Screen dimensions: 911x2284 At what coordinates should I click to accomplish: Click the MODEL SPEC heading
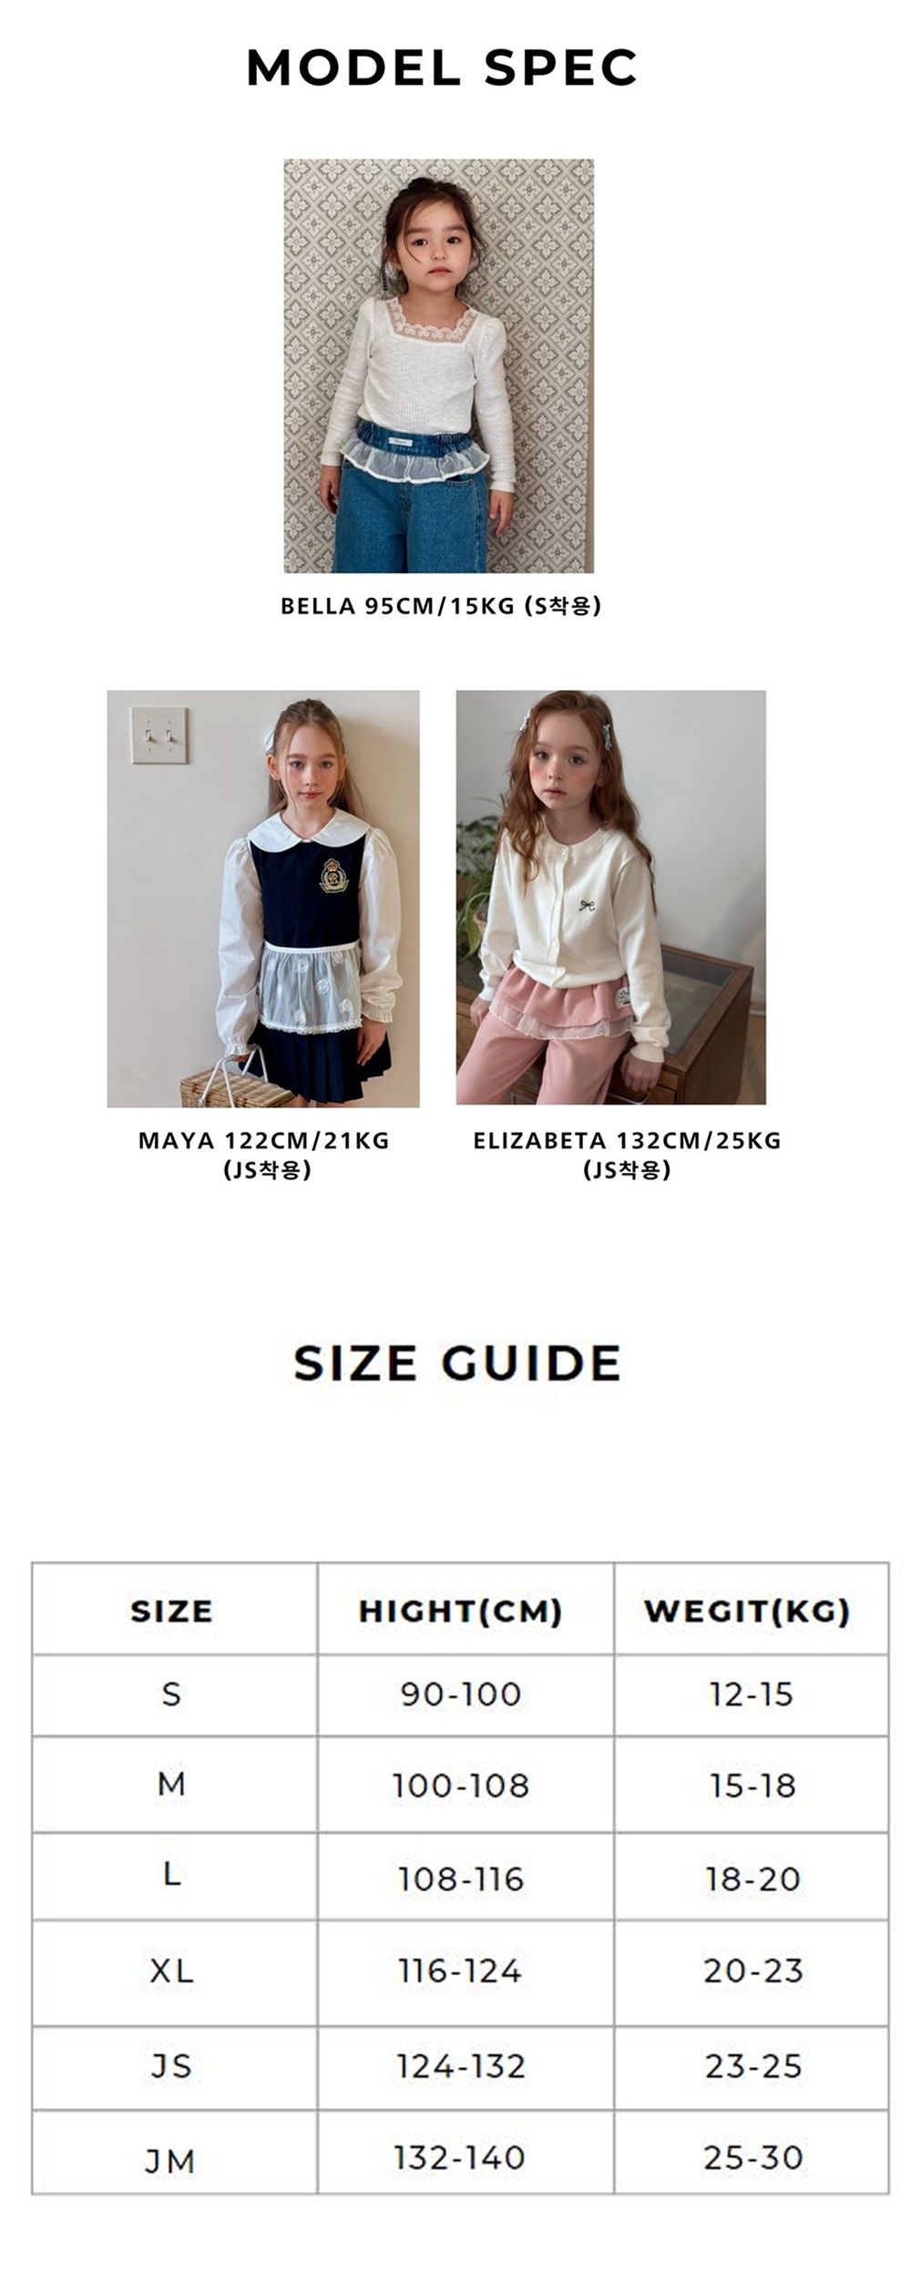point(442,68)
